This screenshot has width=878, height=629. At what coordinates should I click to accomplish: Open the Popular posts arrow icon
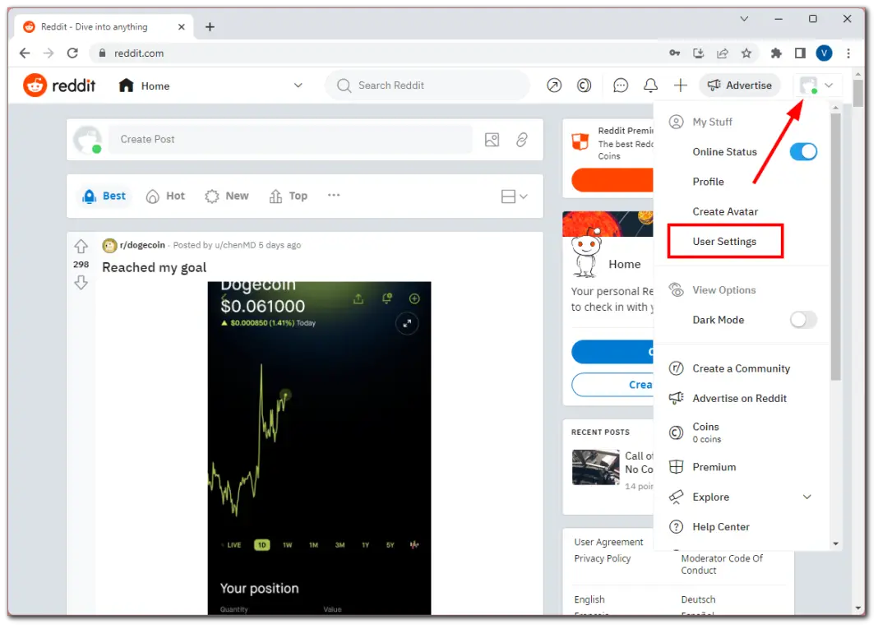(553, 85)
